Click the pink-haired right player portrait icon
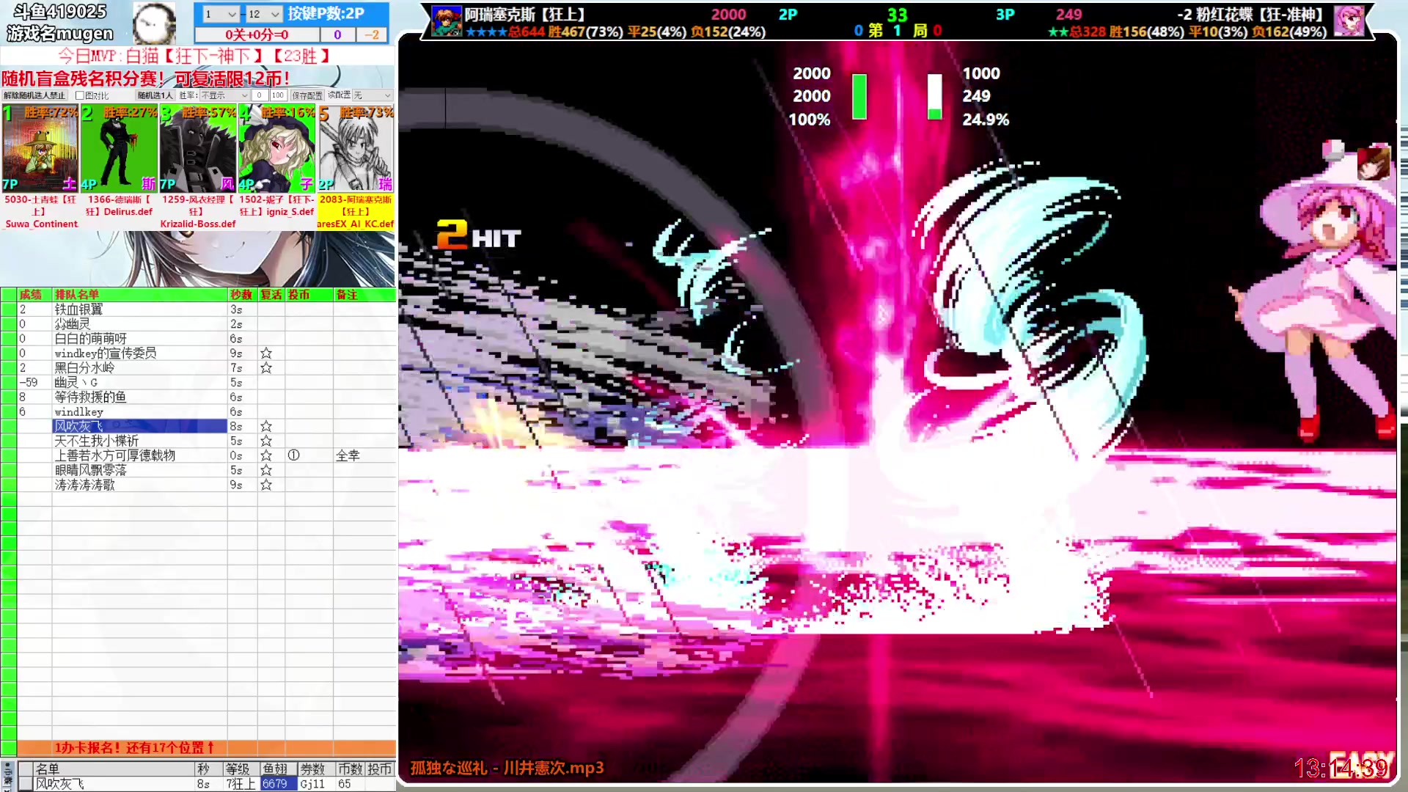Image resolution: width=1408 pixels, height=792 pixels. (x=1349, y=21)
